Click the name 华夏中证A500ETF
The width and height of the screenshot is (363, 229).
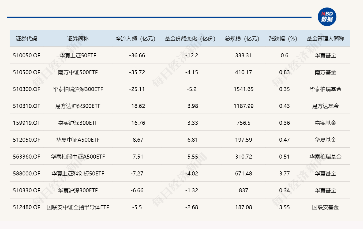click(78, 140)
